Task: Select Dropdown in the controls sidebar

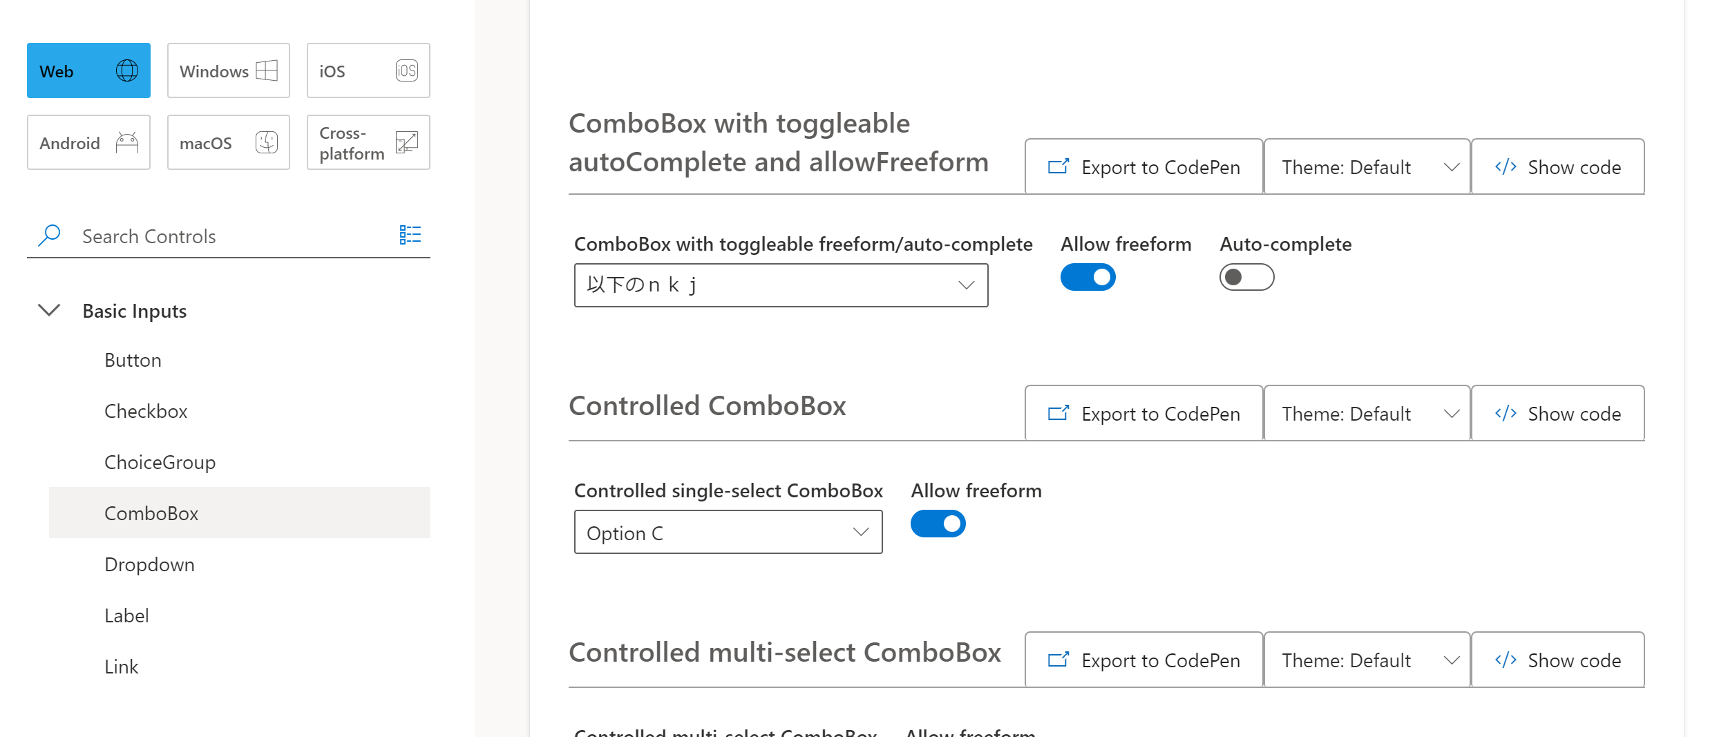Action: click(149, 564)
